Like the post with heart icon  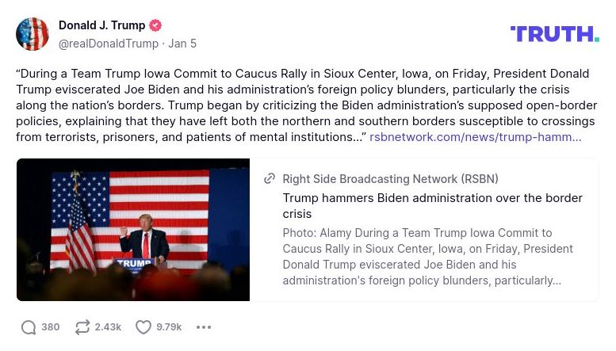tap(143, 327)
